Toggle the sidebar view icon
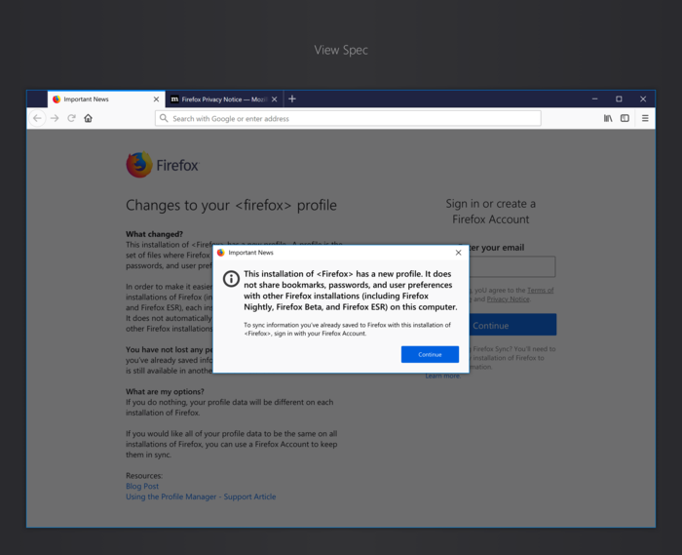Image resolution: width=682 pixels, height=555 pixels. [x=625, y=118]
